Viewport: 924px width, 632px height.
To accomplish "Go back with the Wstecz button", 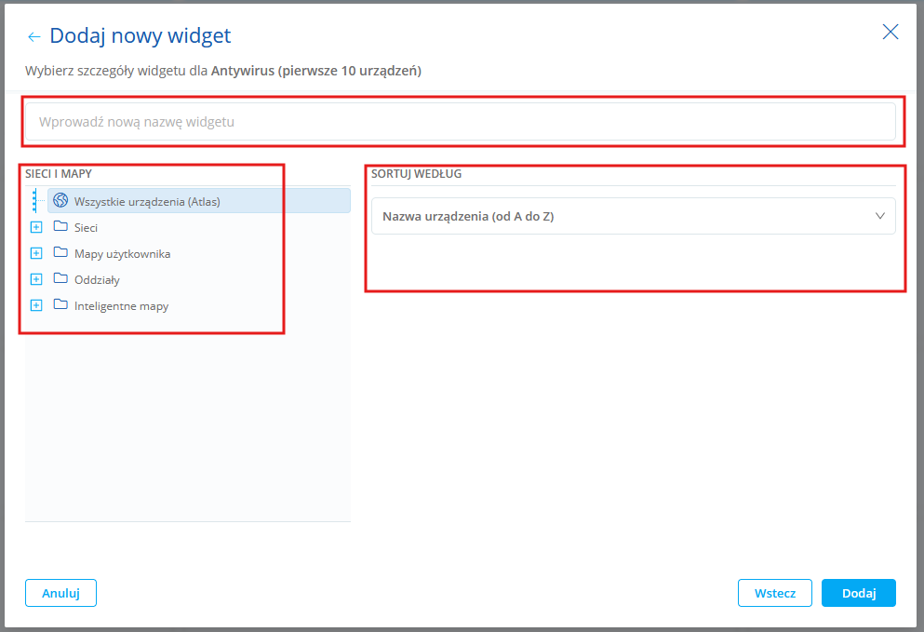I will tap(774, 593).
